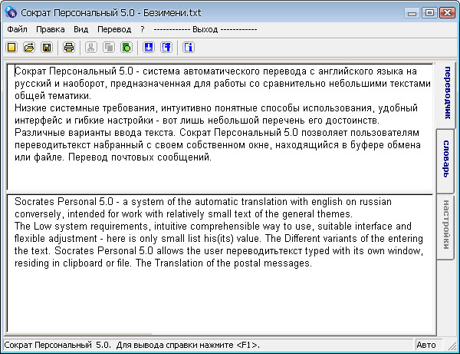Click 'postal messages' in the translation pane
Image resolution: width=460 pixels, height=354 pixels.
[x=272, y=263]
